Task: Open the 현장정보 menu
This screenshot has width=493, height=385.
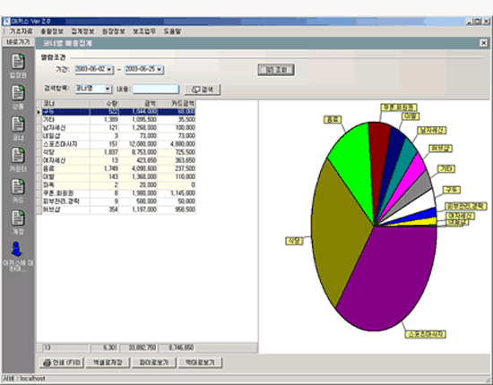Action: 114,31
